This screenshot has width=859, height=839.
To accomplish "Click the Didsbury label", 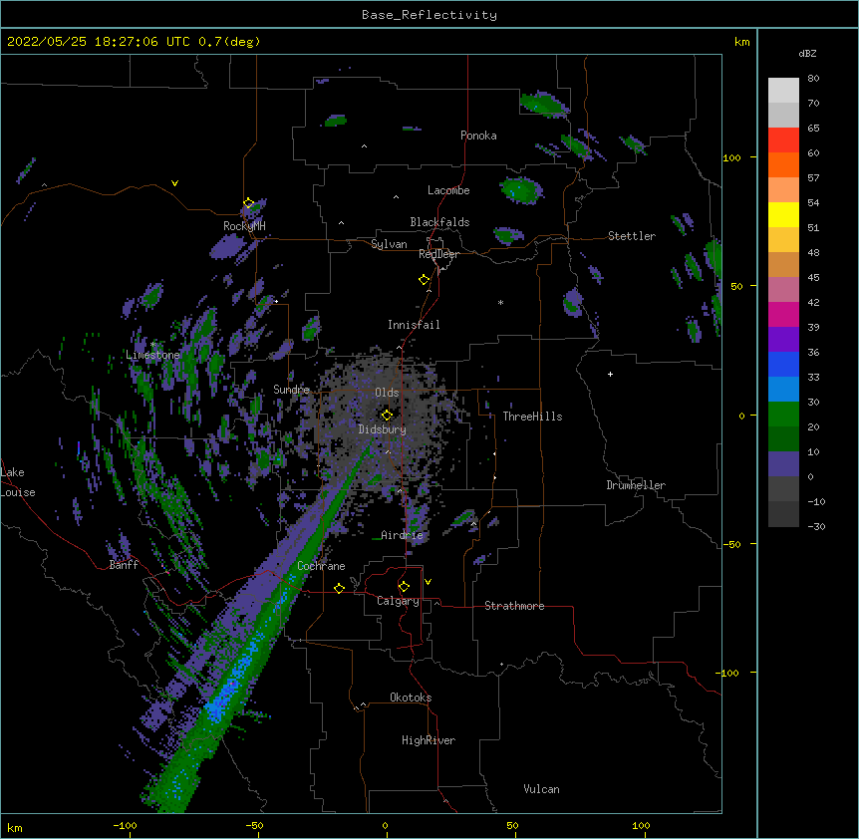I will click(382, 429).
